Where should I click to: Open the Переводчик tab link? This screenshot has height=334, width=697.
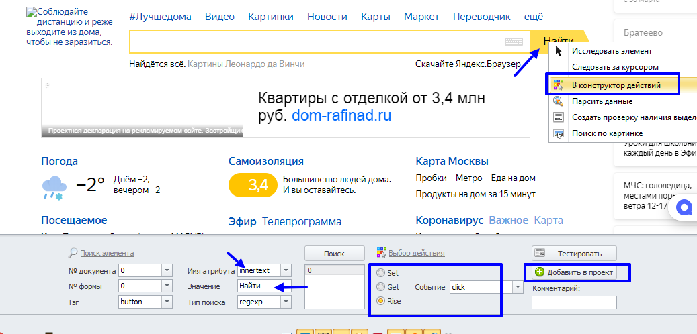[x=482, y=17]
